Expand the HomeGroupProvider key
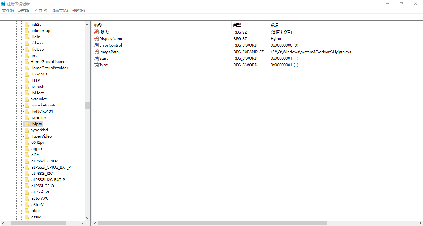This screenshot has width=423, height=226. point(21,68)
